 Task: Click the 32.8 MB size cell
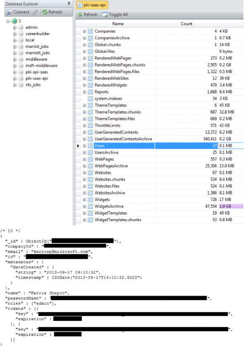coord(227,112)
